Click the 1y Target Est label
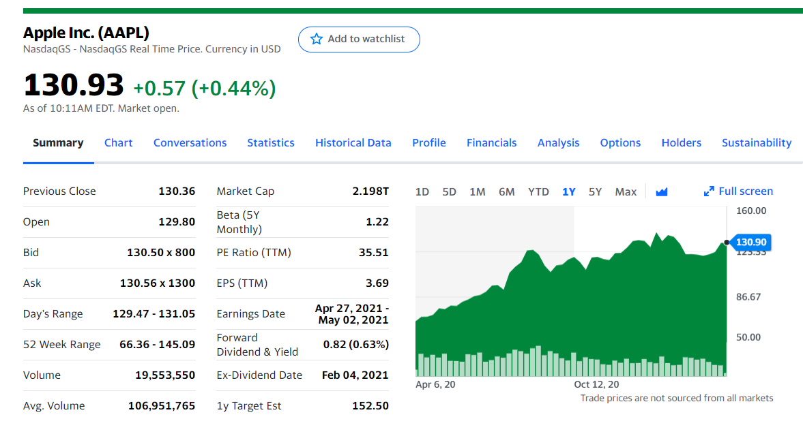This screenshot has height=434, width=803. click(x=249, y=406)
